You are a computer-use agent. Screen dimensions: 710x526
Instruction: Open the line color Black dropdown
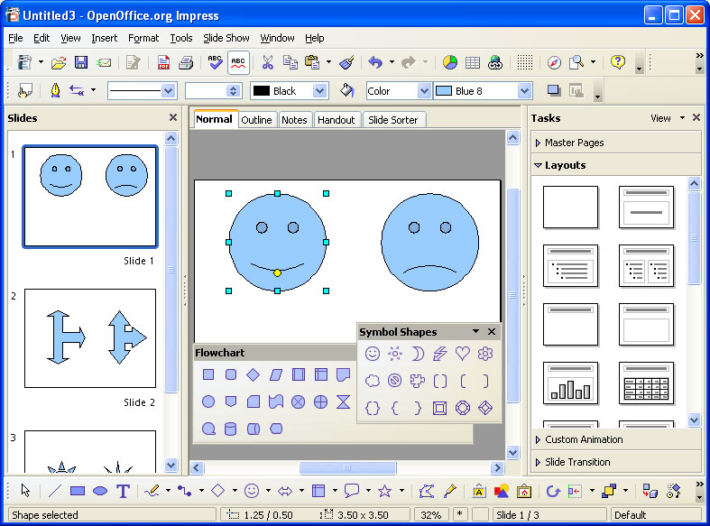click(319, 91)
